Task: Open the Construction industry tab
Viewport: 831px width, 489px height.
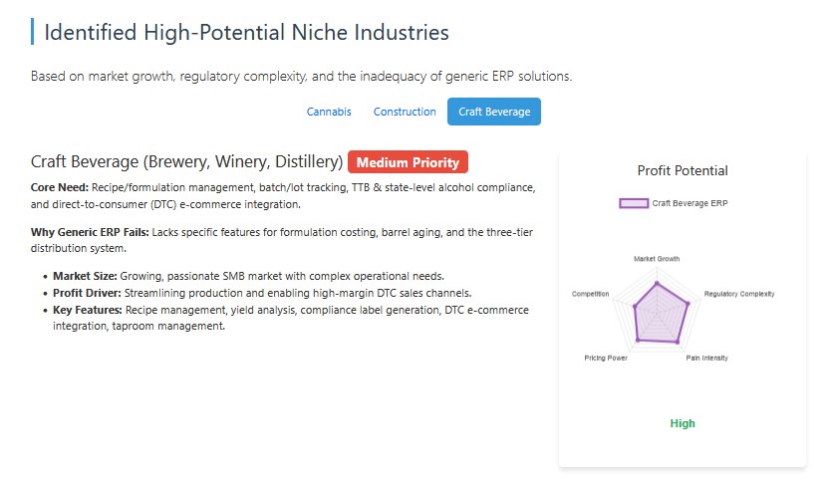Action: (405, 112)
